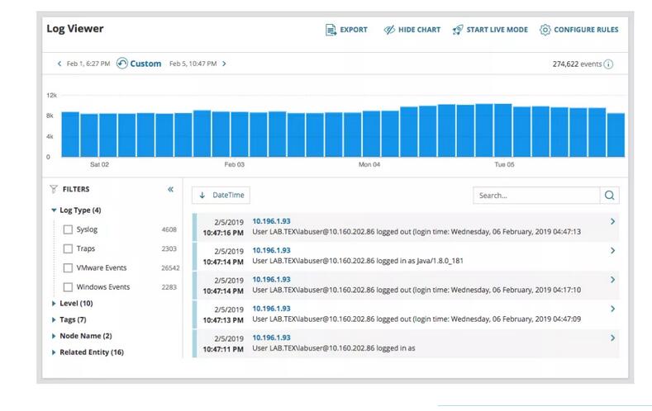Open 10.196.1.93 link at 10:47:16 PM
Screen dimensions: 652x411
click(271, 221)
